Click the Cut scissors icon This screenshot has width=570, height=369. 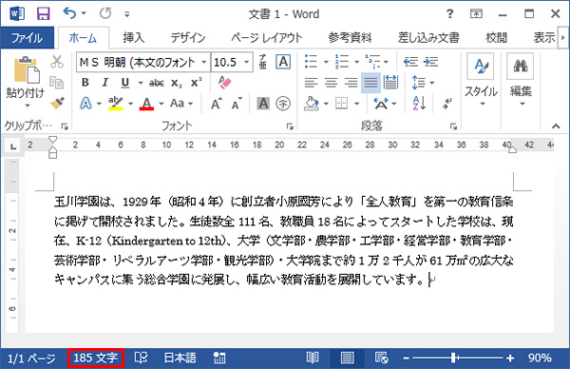[57, 62]
